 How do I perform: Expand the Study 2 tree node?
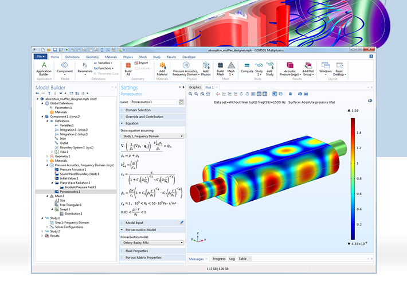click(42, 231)
